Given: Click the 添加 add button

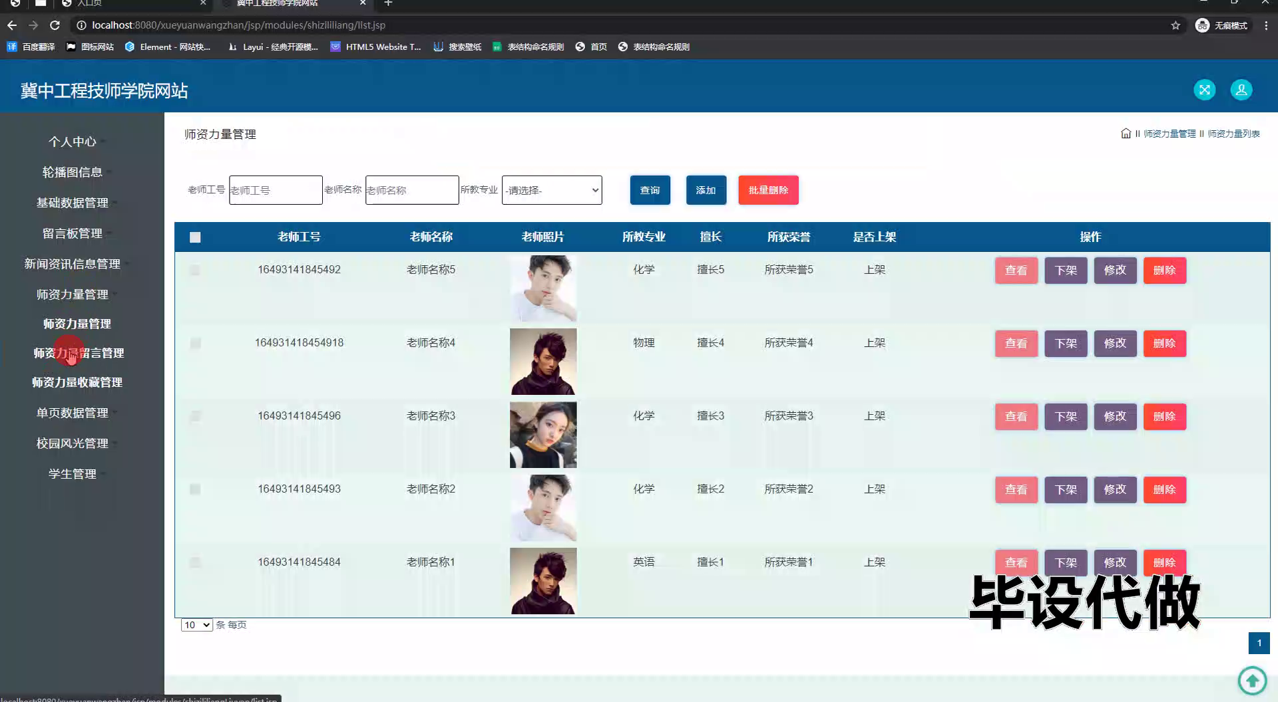Looking at the screenshot, I should (706, 190).
